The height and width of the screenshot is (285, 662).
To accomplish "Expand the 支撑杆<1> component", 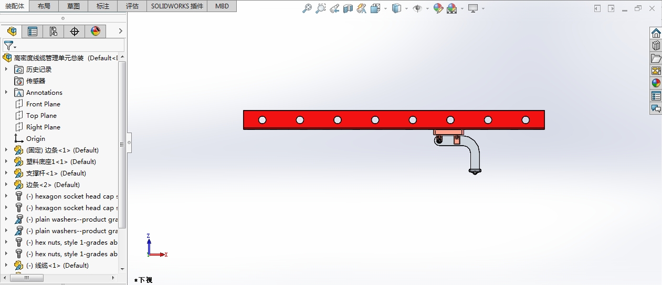I will 6,173.
